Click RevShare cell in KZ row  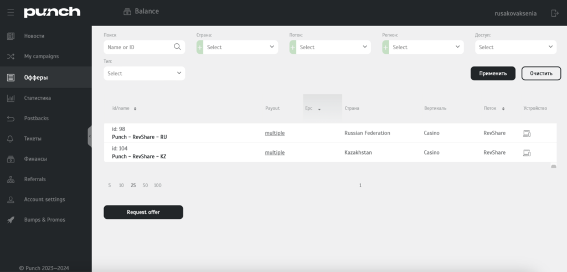[494, 153]
